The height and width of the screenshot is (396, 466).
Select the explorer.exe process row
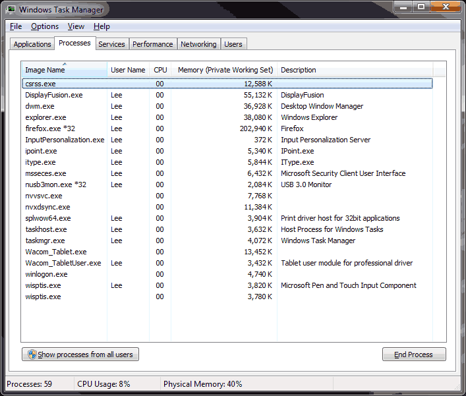coord(45,117)
